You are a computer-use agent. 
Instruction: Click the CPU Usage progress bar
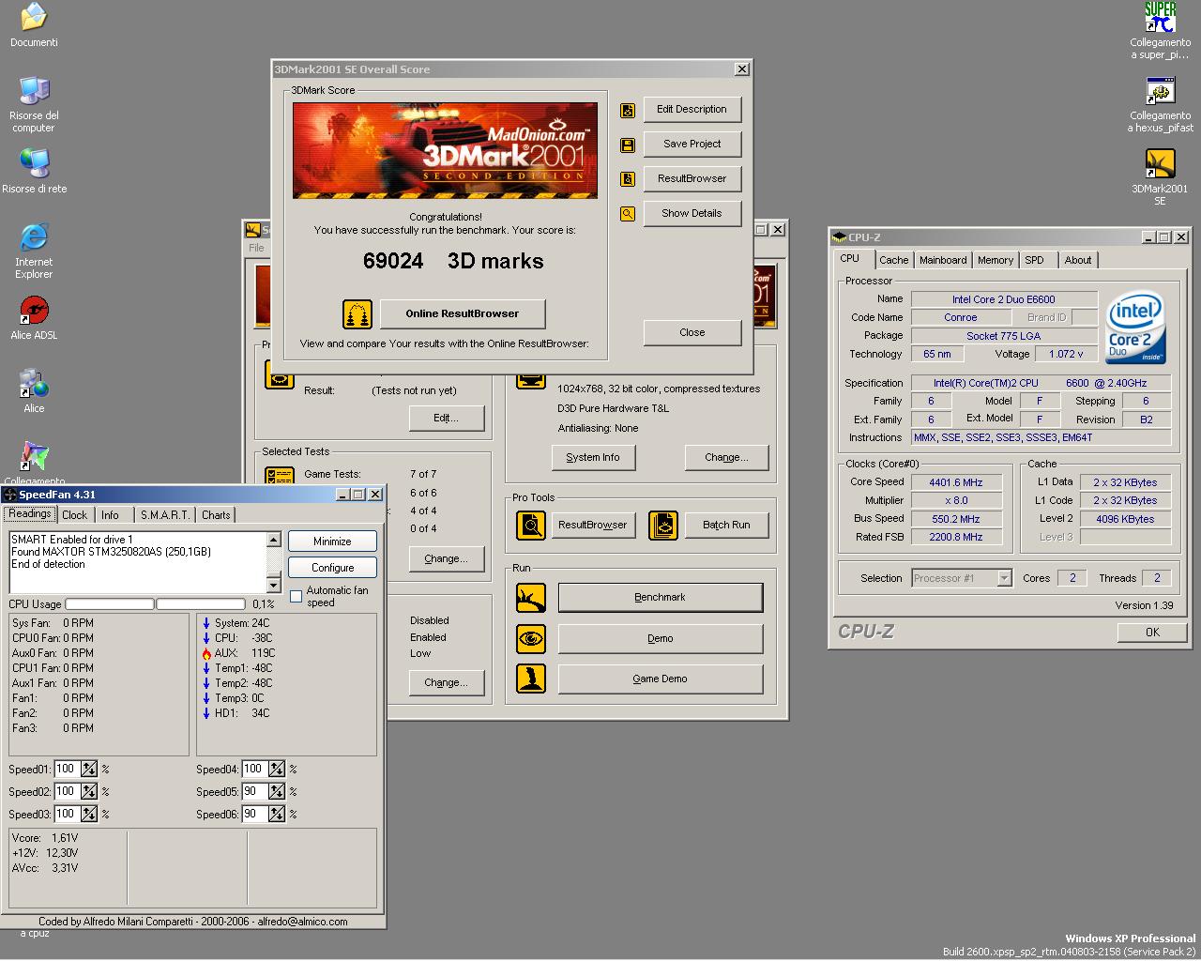pyautogui.click(x=155, y=604)
